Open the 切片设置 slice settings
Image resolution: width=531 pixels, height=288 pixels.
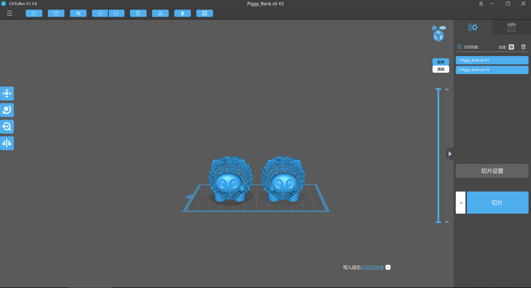click(492, 171)
